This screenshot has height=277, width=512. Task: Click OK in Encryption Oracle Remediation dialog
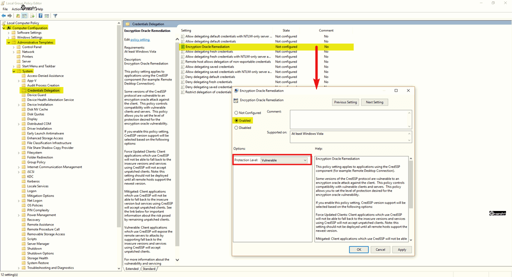(358, 249)
